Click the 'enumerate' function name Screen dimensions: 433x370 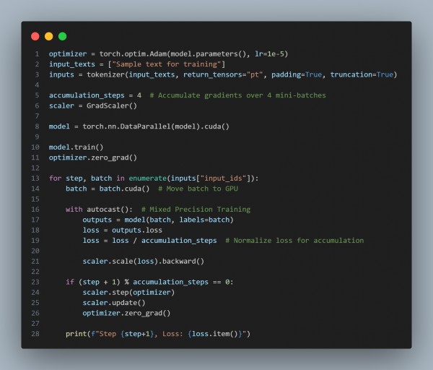[x=147, y=178]
